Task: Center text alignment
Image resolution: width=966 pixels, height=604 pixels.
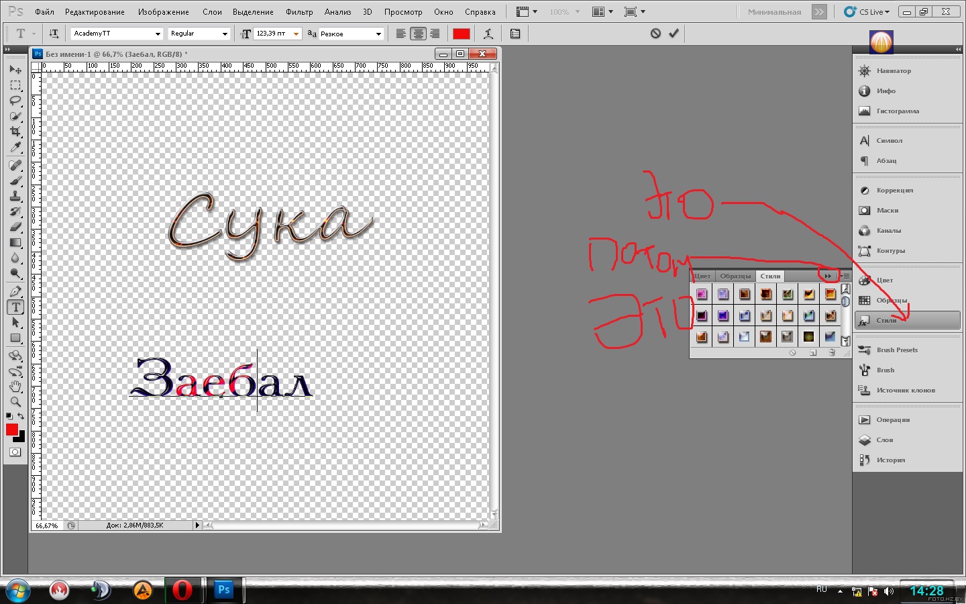Action: click(x=418, y=34)
